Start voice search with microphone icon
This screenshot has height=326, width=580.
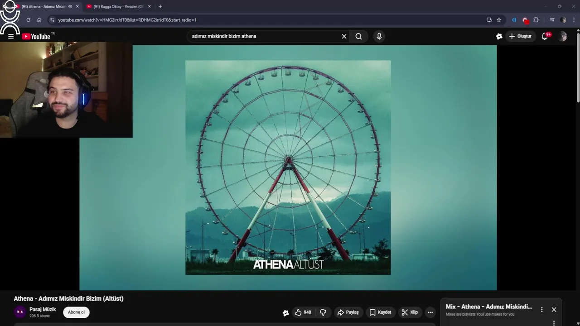pos(379,36)
